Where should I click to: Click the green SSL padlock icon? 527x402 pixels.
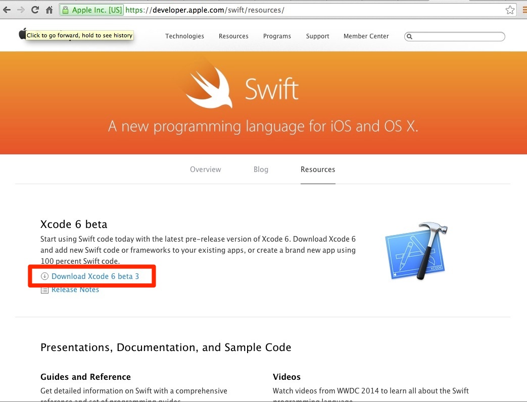point(66,10)
